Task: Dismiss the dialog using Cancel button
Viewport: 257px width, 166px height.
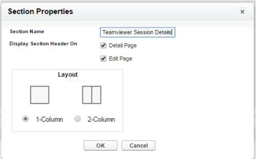Action: click(138, 146)
